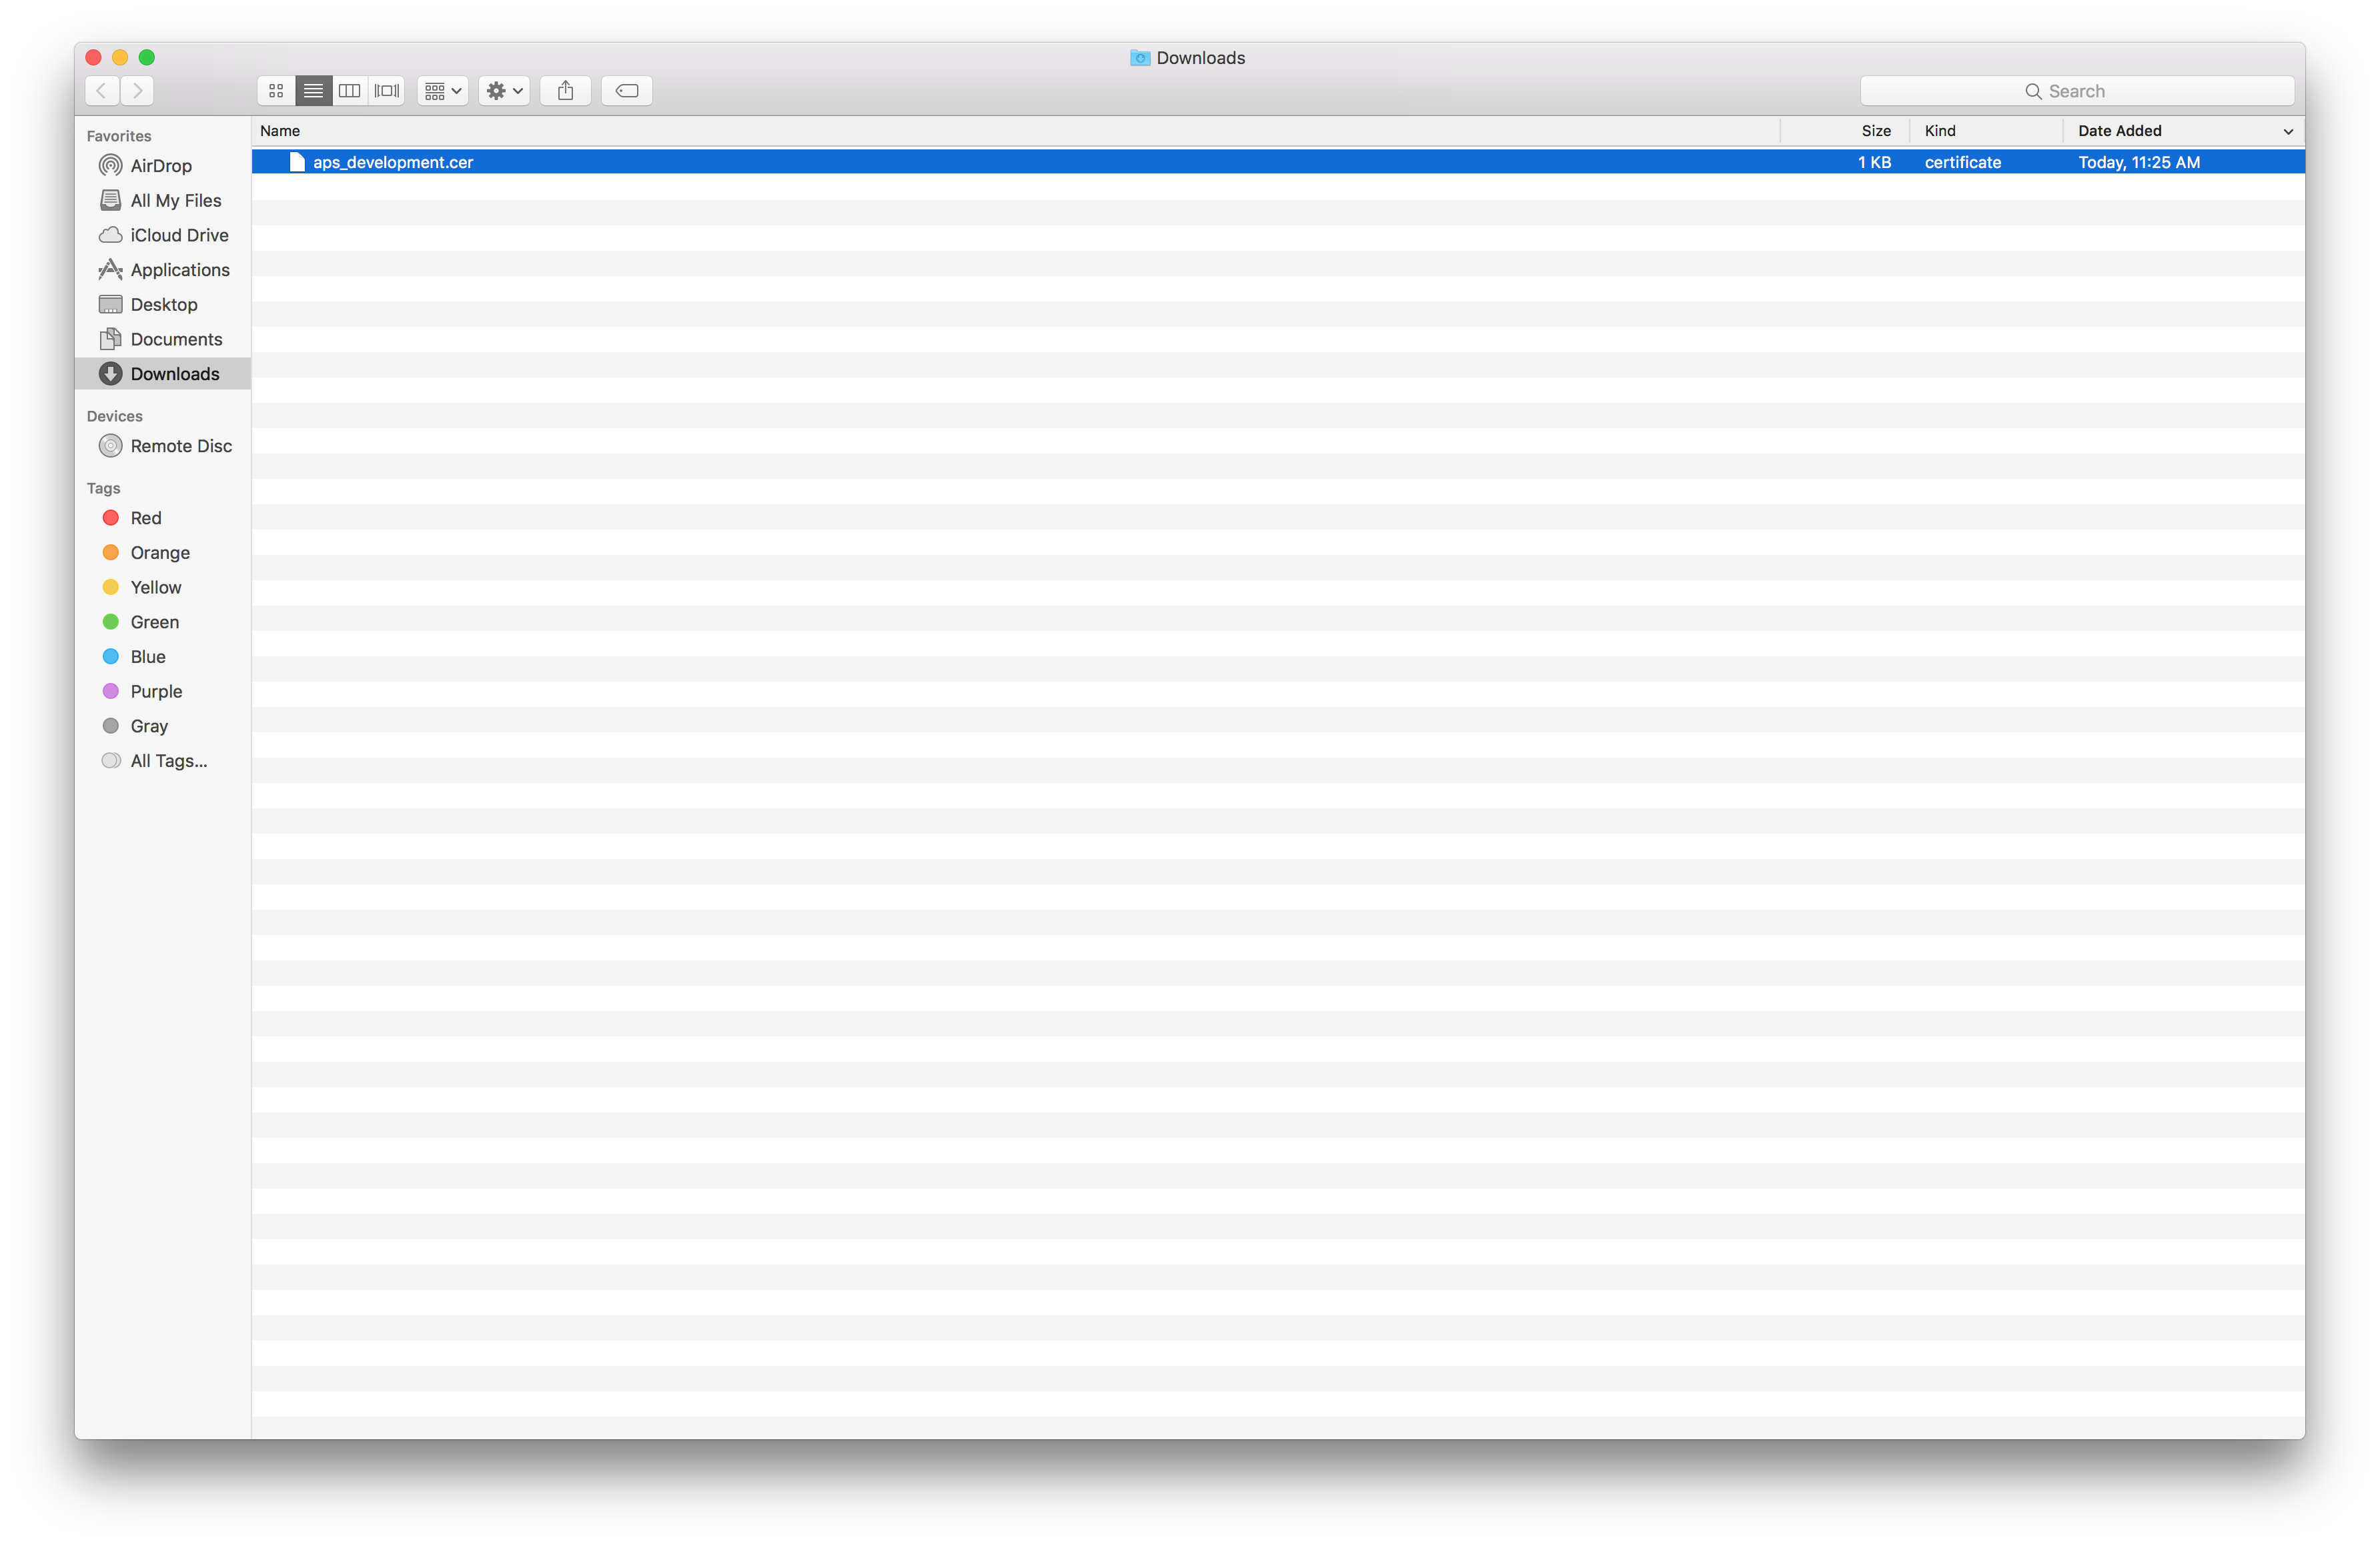The image size is (2380, 1546).
Task: Toggle the Date Added sort direction arrow
Action: point(2288,132)
